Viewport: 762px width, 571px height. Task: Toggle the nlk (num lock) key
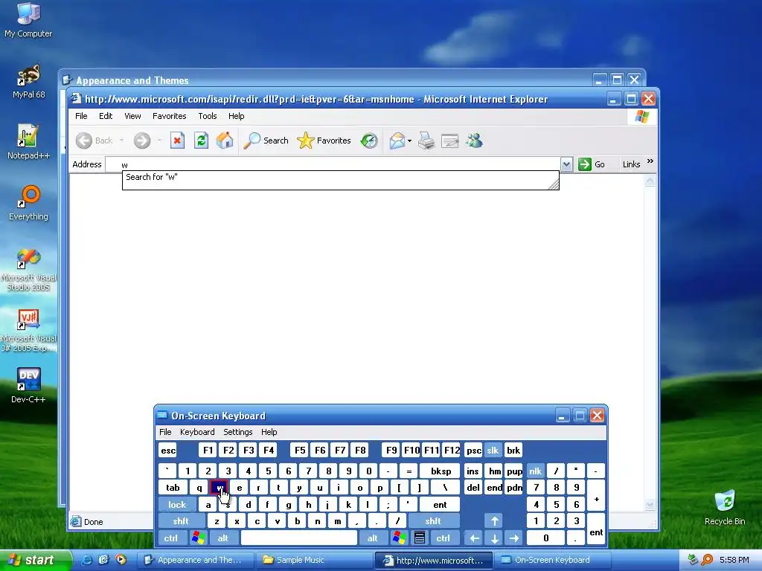[x=535, y=471]
